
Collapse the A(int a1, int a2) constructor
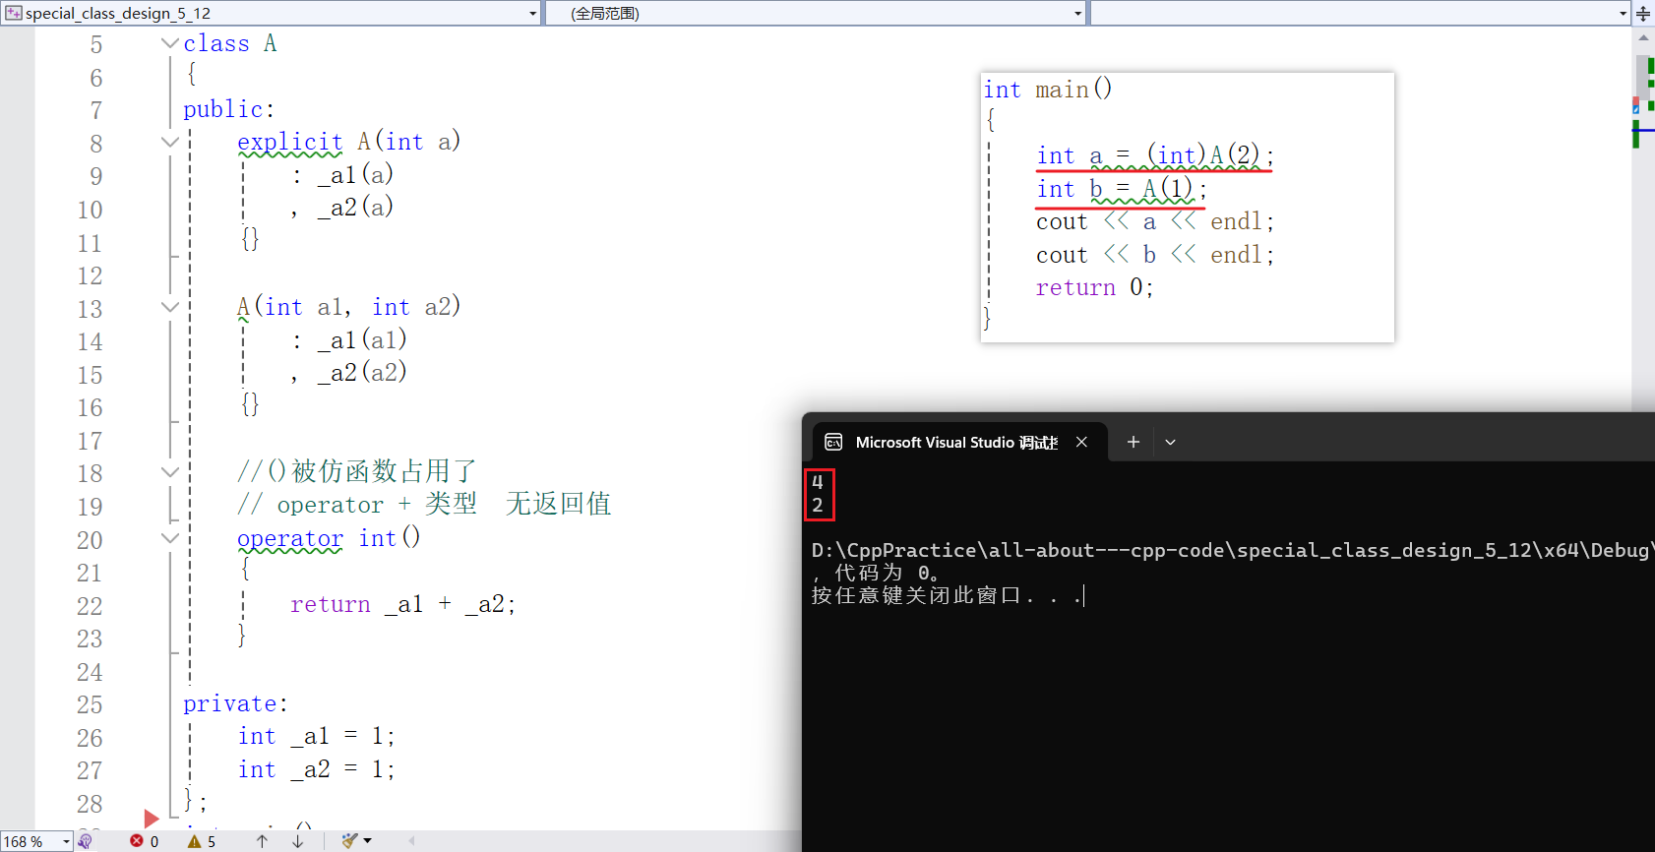point(169,307)
